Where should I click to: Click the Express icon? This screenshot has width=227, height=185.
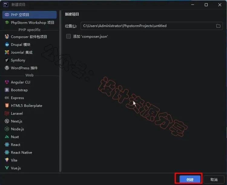7,98
